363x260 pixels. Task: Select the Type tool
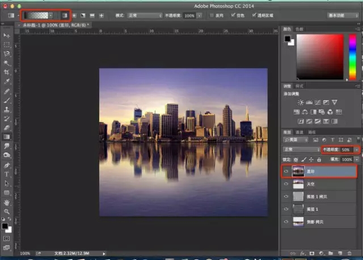[7, 174]
